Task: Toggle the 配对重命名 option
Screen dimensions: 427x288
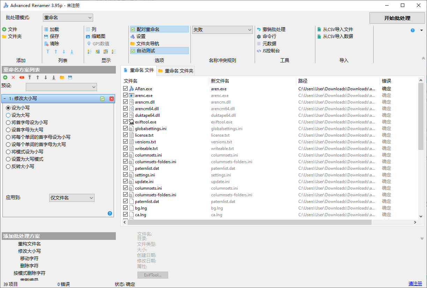Action: click(x=159, y=29)
